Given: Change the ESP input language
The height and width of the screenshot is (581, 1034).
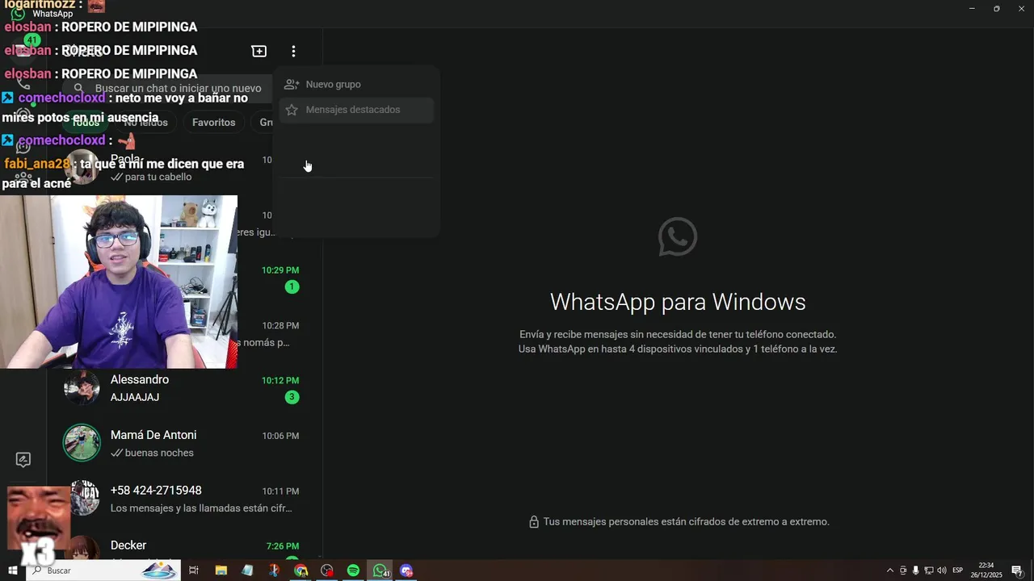Looking at the screenshot, I should coord(958,571).
